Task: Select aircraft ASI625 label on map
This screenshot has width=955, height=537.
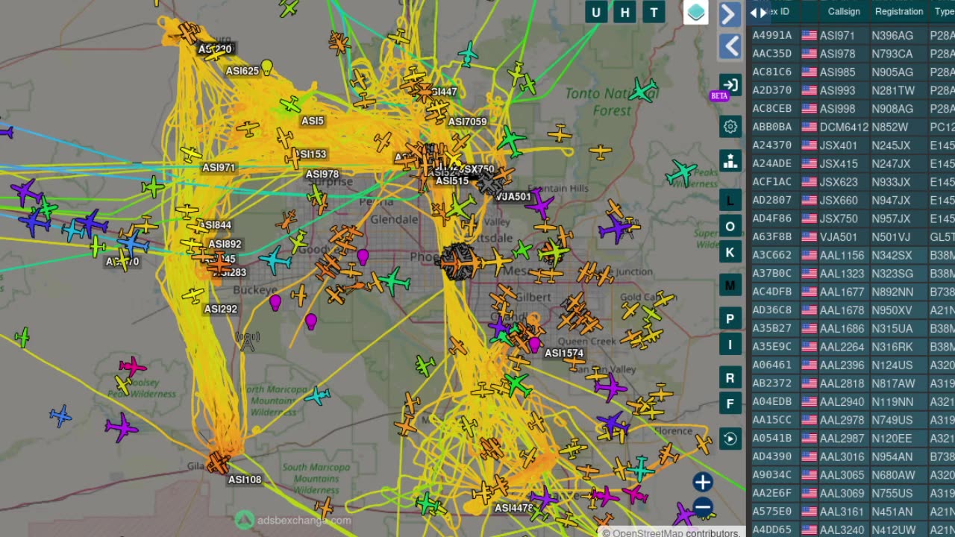Action: [x=242, y=71]
